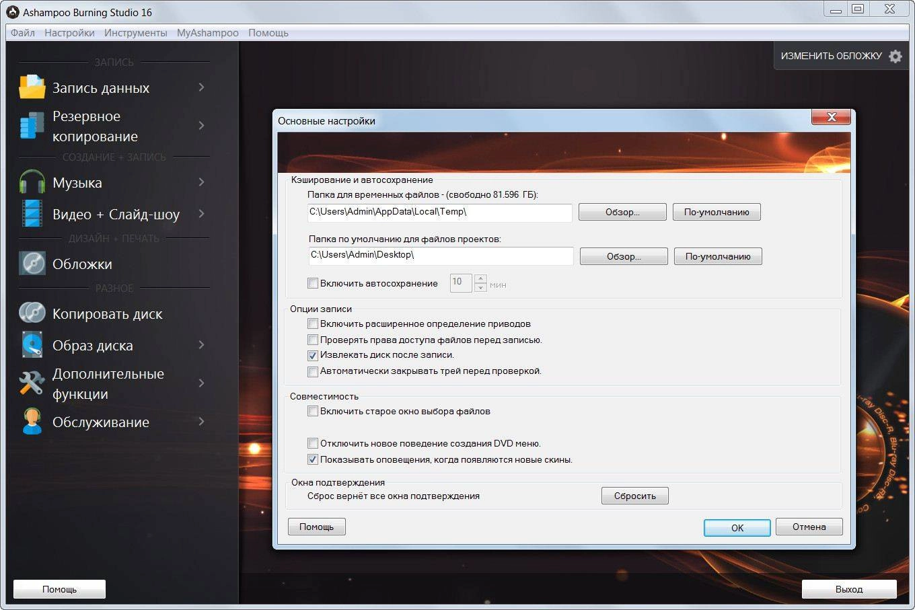Image resolution: width=915 pixels, height=610 pixels.
Task: Click the Выход button
Action: pos(849,589)
